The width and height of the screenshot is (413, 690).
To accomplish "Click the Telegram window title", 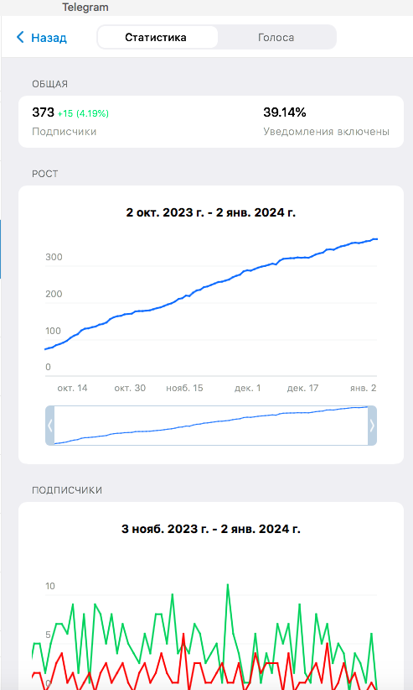I will [85, 7].
